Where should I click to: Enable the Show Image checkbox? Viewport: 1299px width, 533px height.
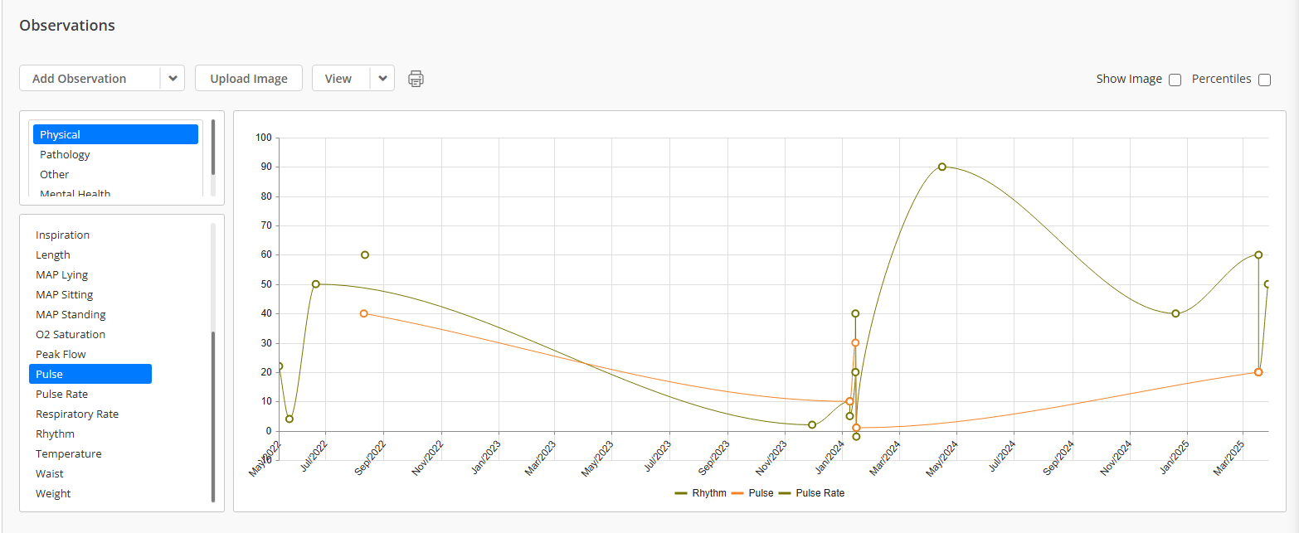click(1175, 80)
